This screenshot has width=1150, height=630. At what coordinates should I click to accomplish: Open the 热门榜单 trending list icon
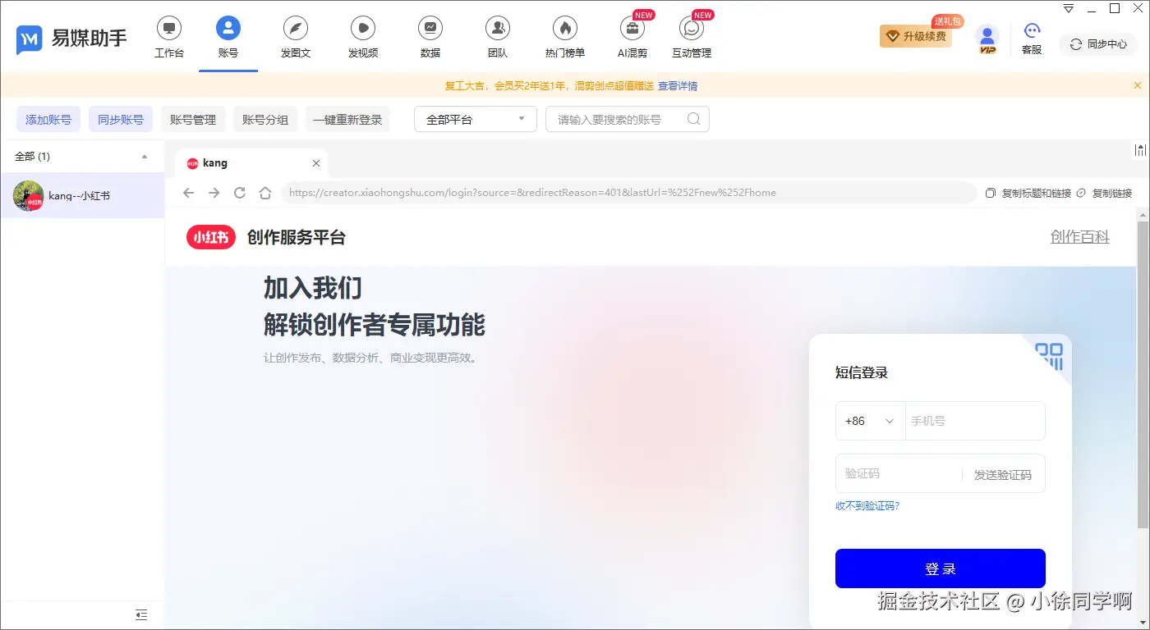click(564, 34)
